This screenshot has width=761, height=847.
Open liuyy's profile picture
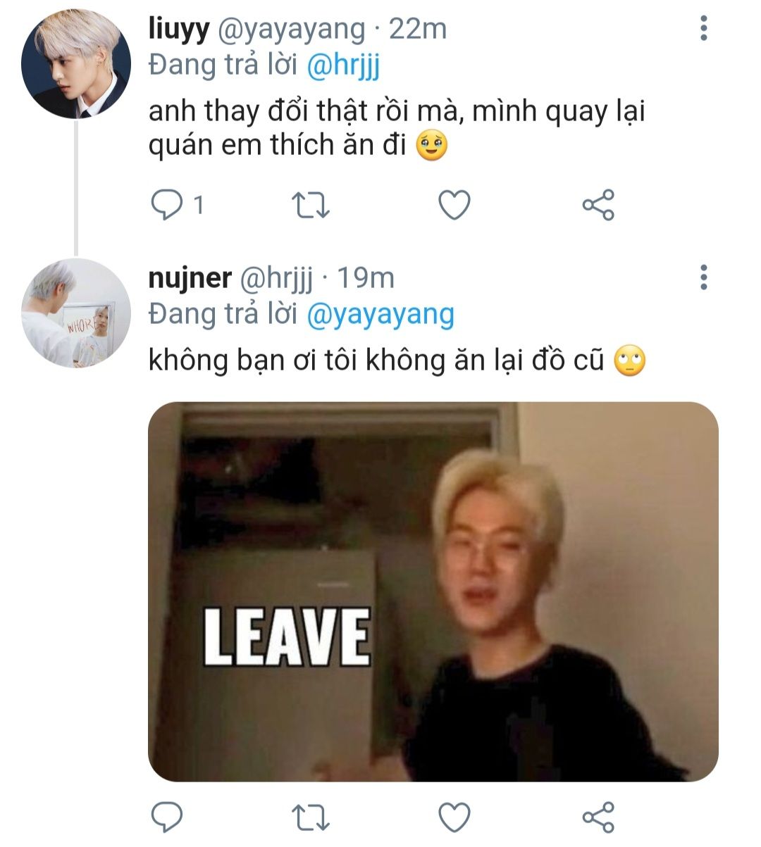(76, 63)
